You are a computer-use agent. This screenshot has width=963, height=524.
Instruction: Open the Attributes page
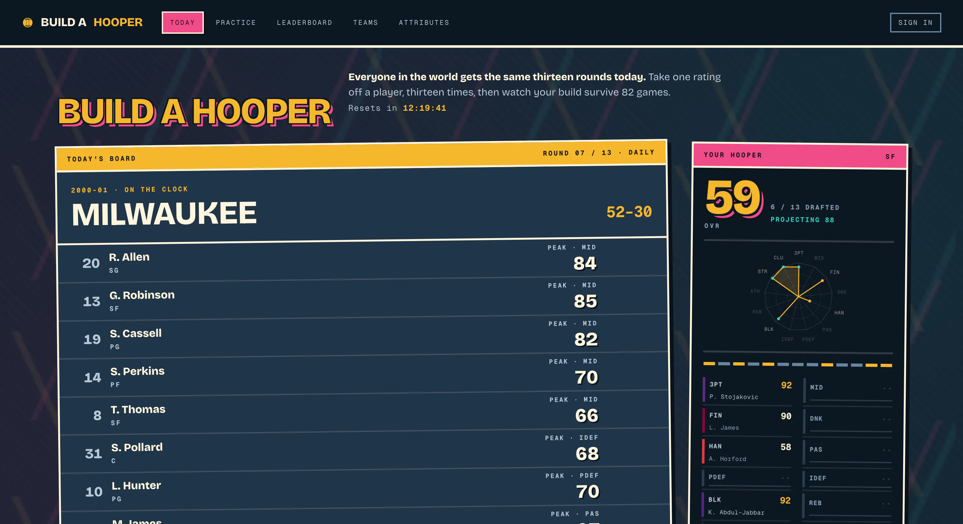coord(424,22)
